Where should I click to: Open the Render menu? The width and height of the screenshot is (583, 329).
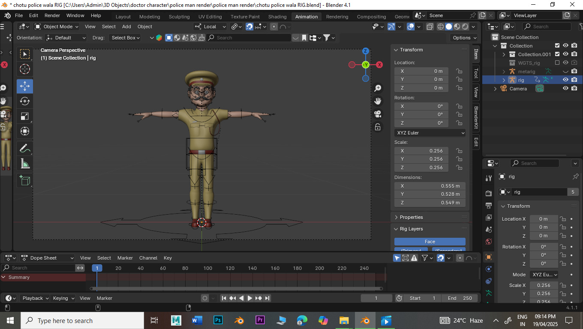pyautogui.click(x=52, y=15)
